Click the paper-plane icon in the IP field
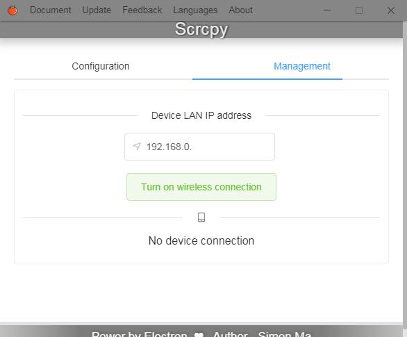407x337 pixels. [137, 147]
